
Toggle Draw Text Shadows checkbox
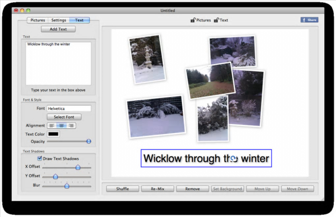[x=40, y=158]
